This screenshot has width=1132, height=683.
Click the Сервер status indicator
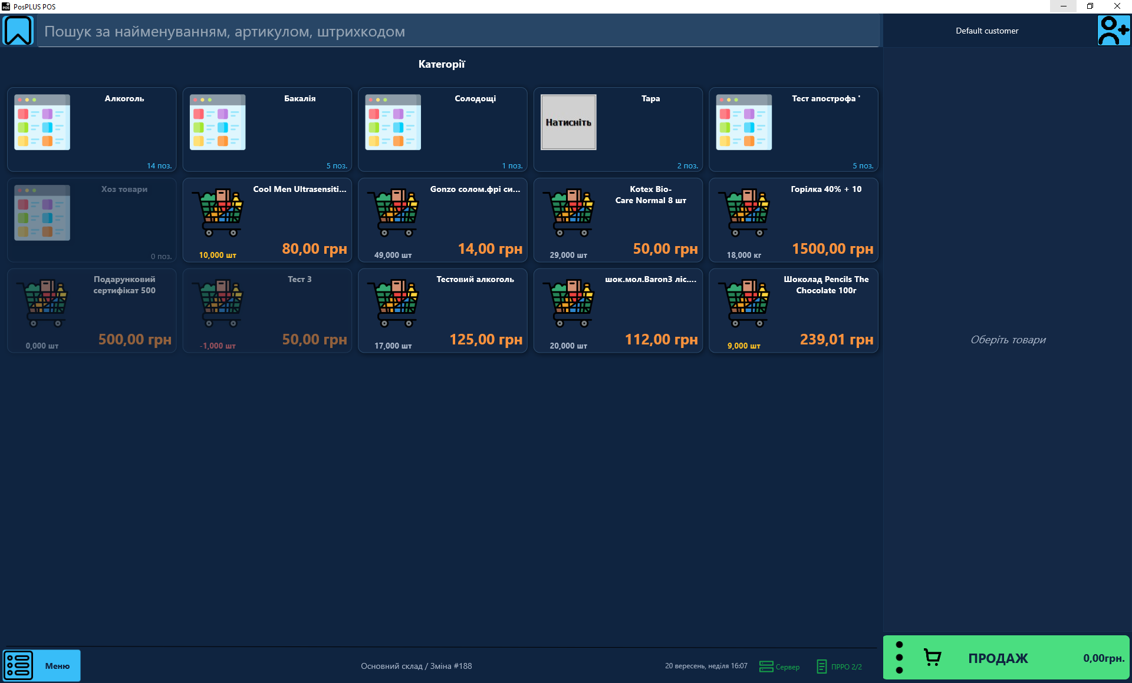pyautogui.click(x=779, y=667)
